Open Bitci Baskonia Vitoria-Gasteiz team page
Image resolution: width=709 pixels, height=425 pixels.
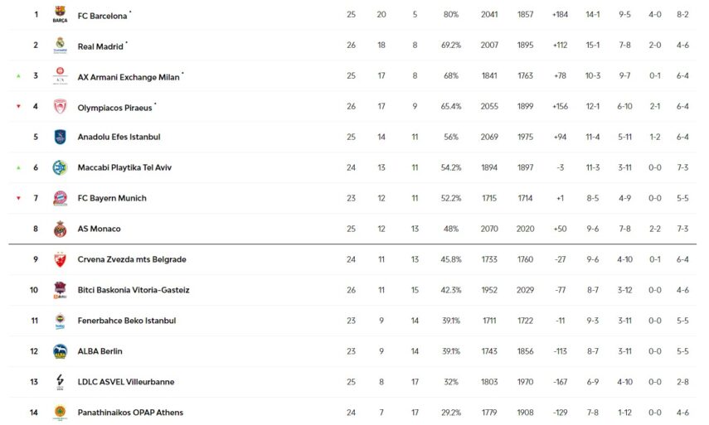coord(133,290)
